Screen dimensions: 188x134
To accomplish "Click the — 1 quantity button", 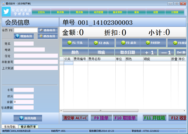I will tap(166, 52).
